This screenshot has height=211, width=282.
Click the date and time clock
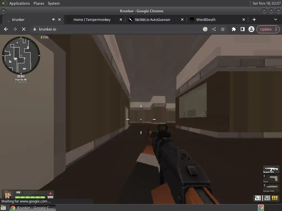267,3
